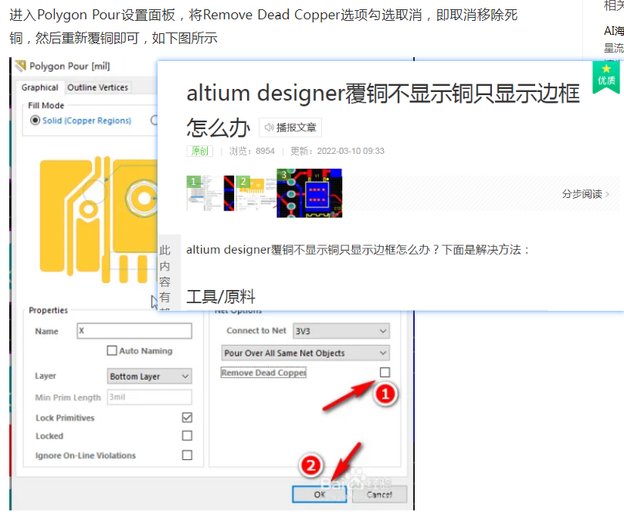The image size is (624, 522).
Task: Click the 原创 tag
Action: [x=200, y=151]
